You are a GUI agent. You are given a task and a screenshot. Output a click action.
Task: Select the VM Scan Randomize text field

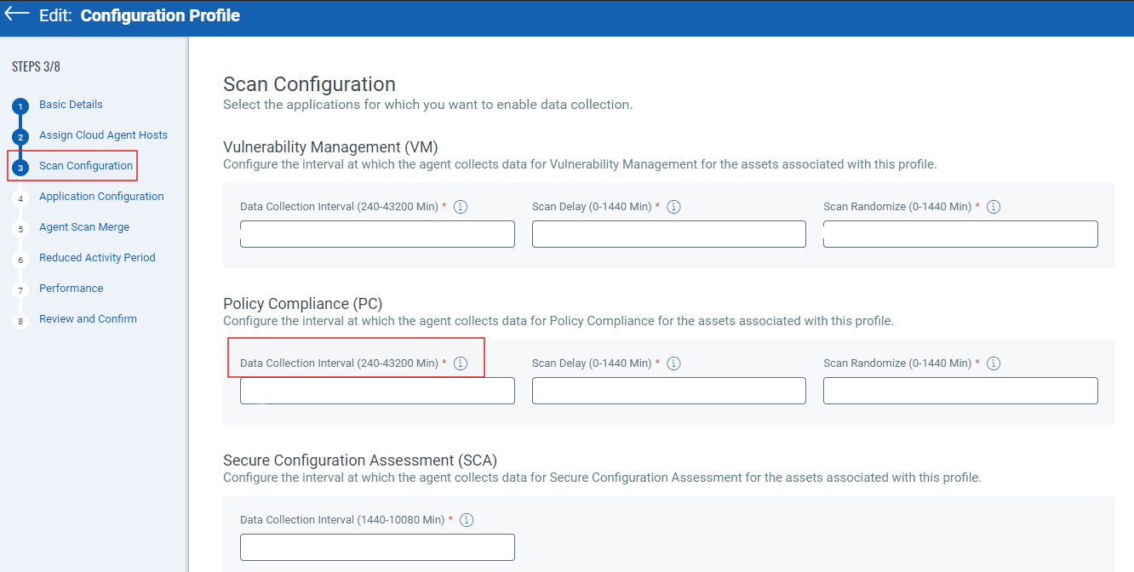[960, 234]
